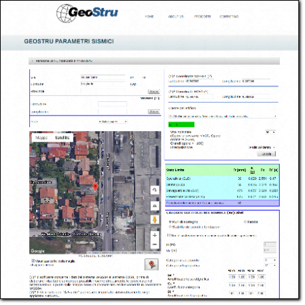Open the Categoria sottosuolo dropdown
Viewport: 305px width, 305px height.
tap(270, 260)
